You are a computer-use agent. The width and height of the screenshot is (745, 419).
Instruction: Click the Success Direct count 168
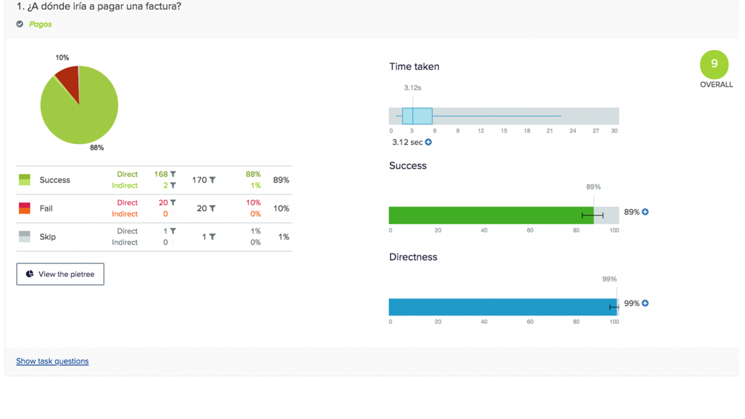pyautogui.click(x=161, y=174)
